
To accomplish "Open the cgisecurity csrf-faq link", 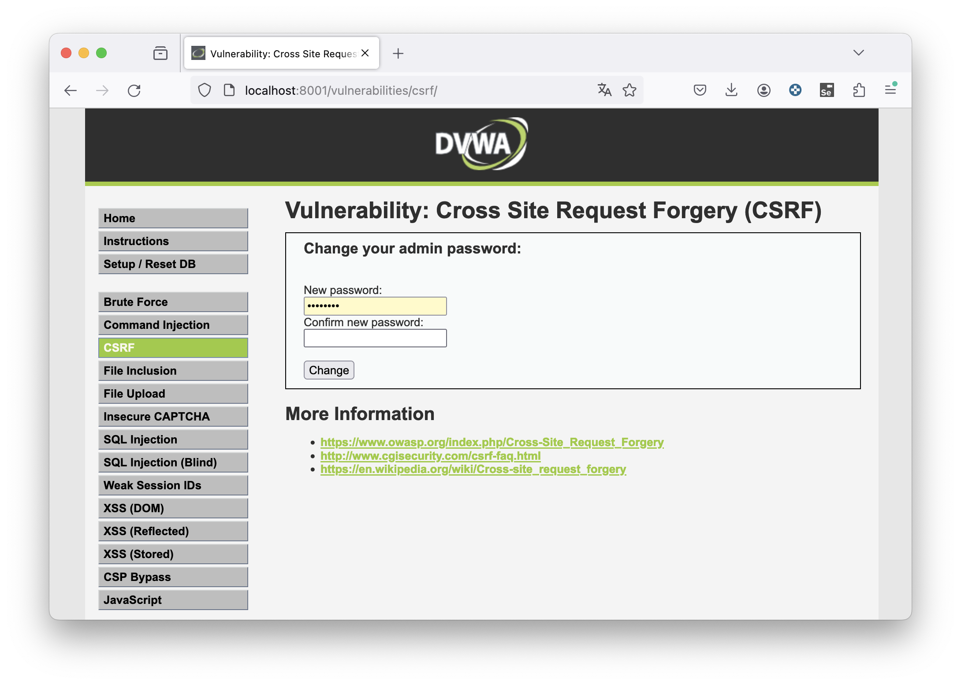I will (431, 456).
